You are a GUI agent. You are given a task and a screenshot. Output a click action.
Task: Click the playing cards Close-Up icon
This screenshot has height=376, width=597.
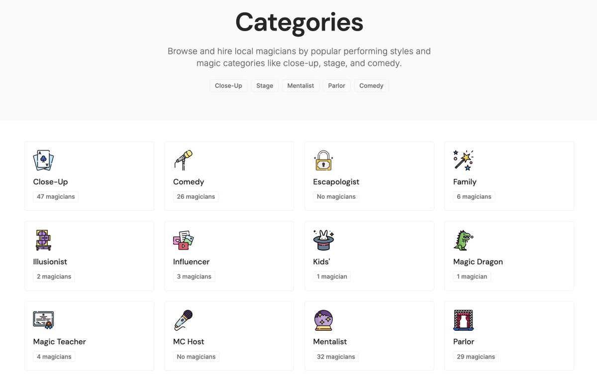click(x=43, y=161)
